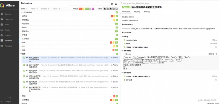Collapse the sidebar with Collapse button
219x104 pixels.
(x=8, y=102)
